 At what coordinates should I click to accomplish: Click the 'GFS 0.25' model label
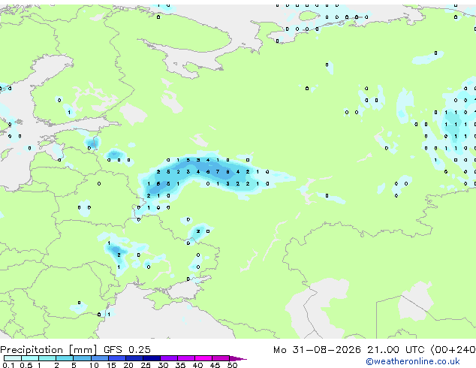pyautogui.click(x=127, y=350)
